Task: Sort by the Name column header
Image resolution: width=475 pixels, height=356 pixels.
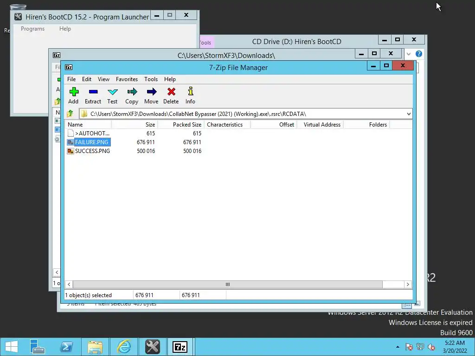Action: coord(88,124)
